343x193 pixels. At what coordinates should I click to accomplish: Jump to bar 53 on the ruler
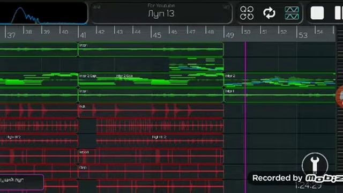pyautogui.click(x=303, y=35)
